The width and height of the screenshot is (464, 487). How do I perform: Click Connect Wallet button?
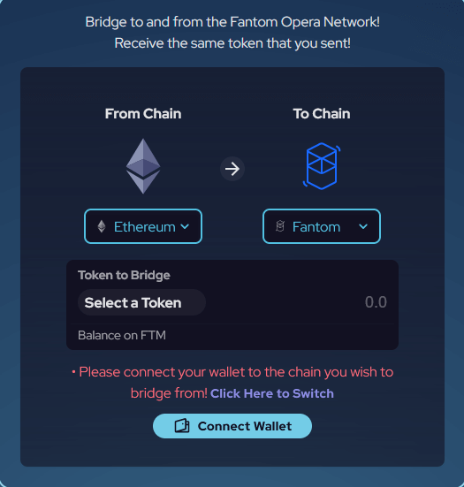click(x=232, y=426)
